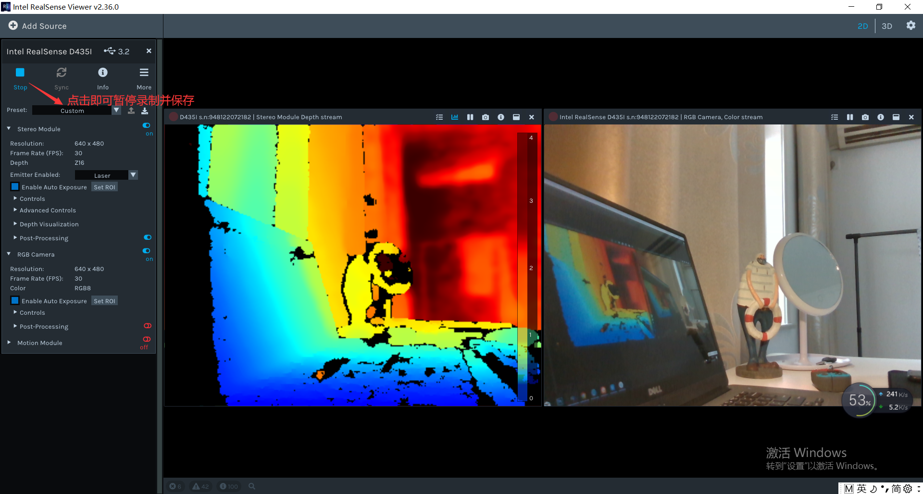The height and width of the screenshot is (494, 923).
Task: Open the Emitter Enabled Laser selector
Action: (x=133, y=175)
